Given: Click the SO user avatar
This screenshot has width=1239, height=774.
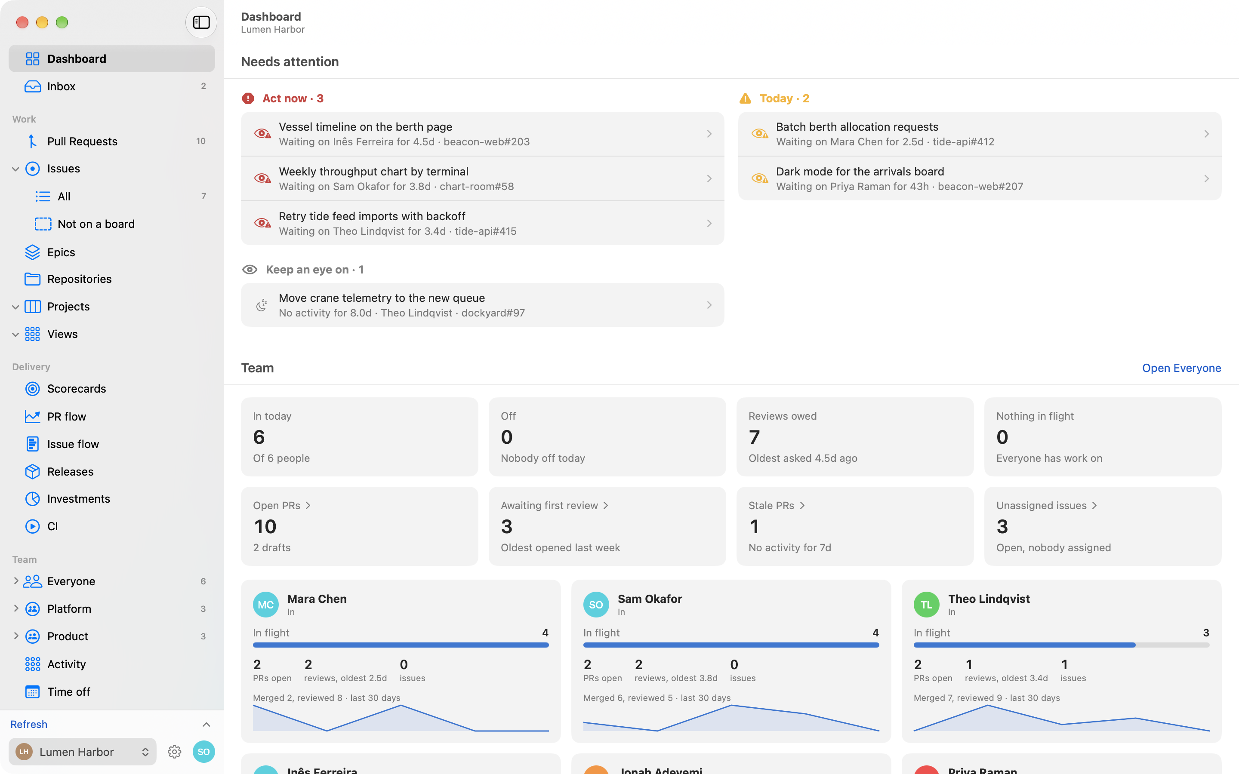Looking at the screenshot, I should (204, 752).
